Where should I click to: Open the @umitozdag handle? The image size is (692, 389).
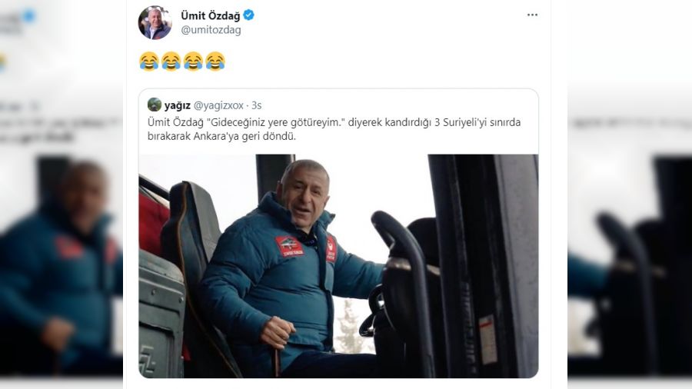click(211, 30)
